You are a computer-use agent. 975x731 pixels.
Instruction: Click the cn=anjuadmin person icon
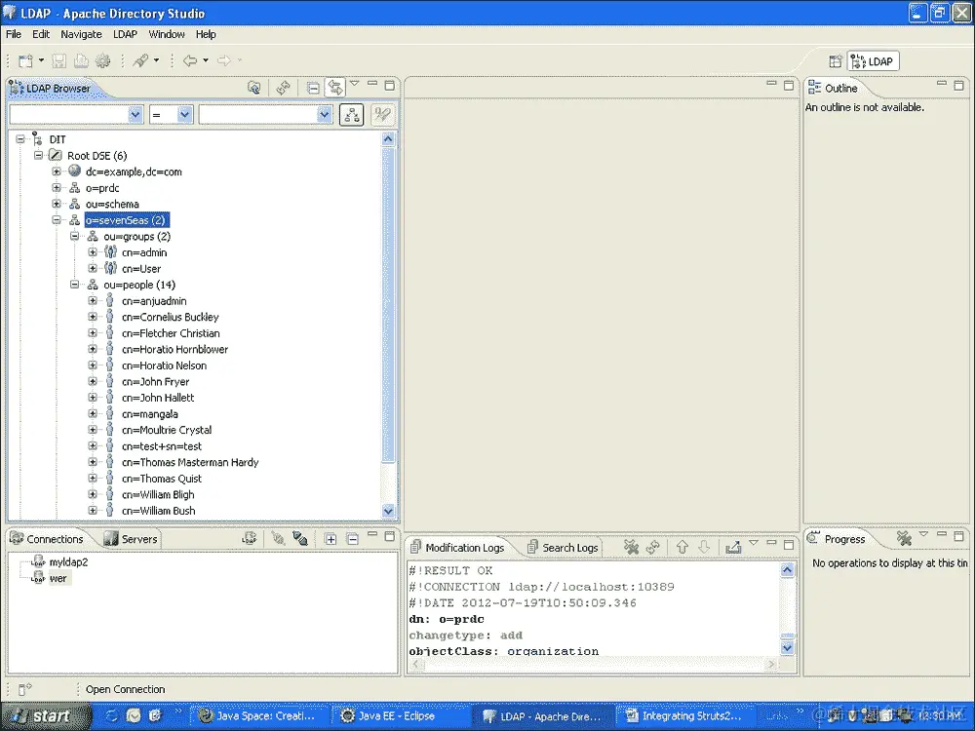[109, 301]
